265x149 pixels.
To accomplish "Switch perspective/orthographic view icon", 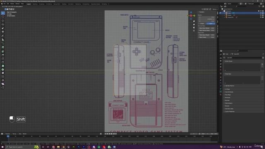I will 194,31.
